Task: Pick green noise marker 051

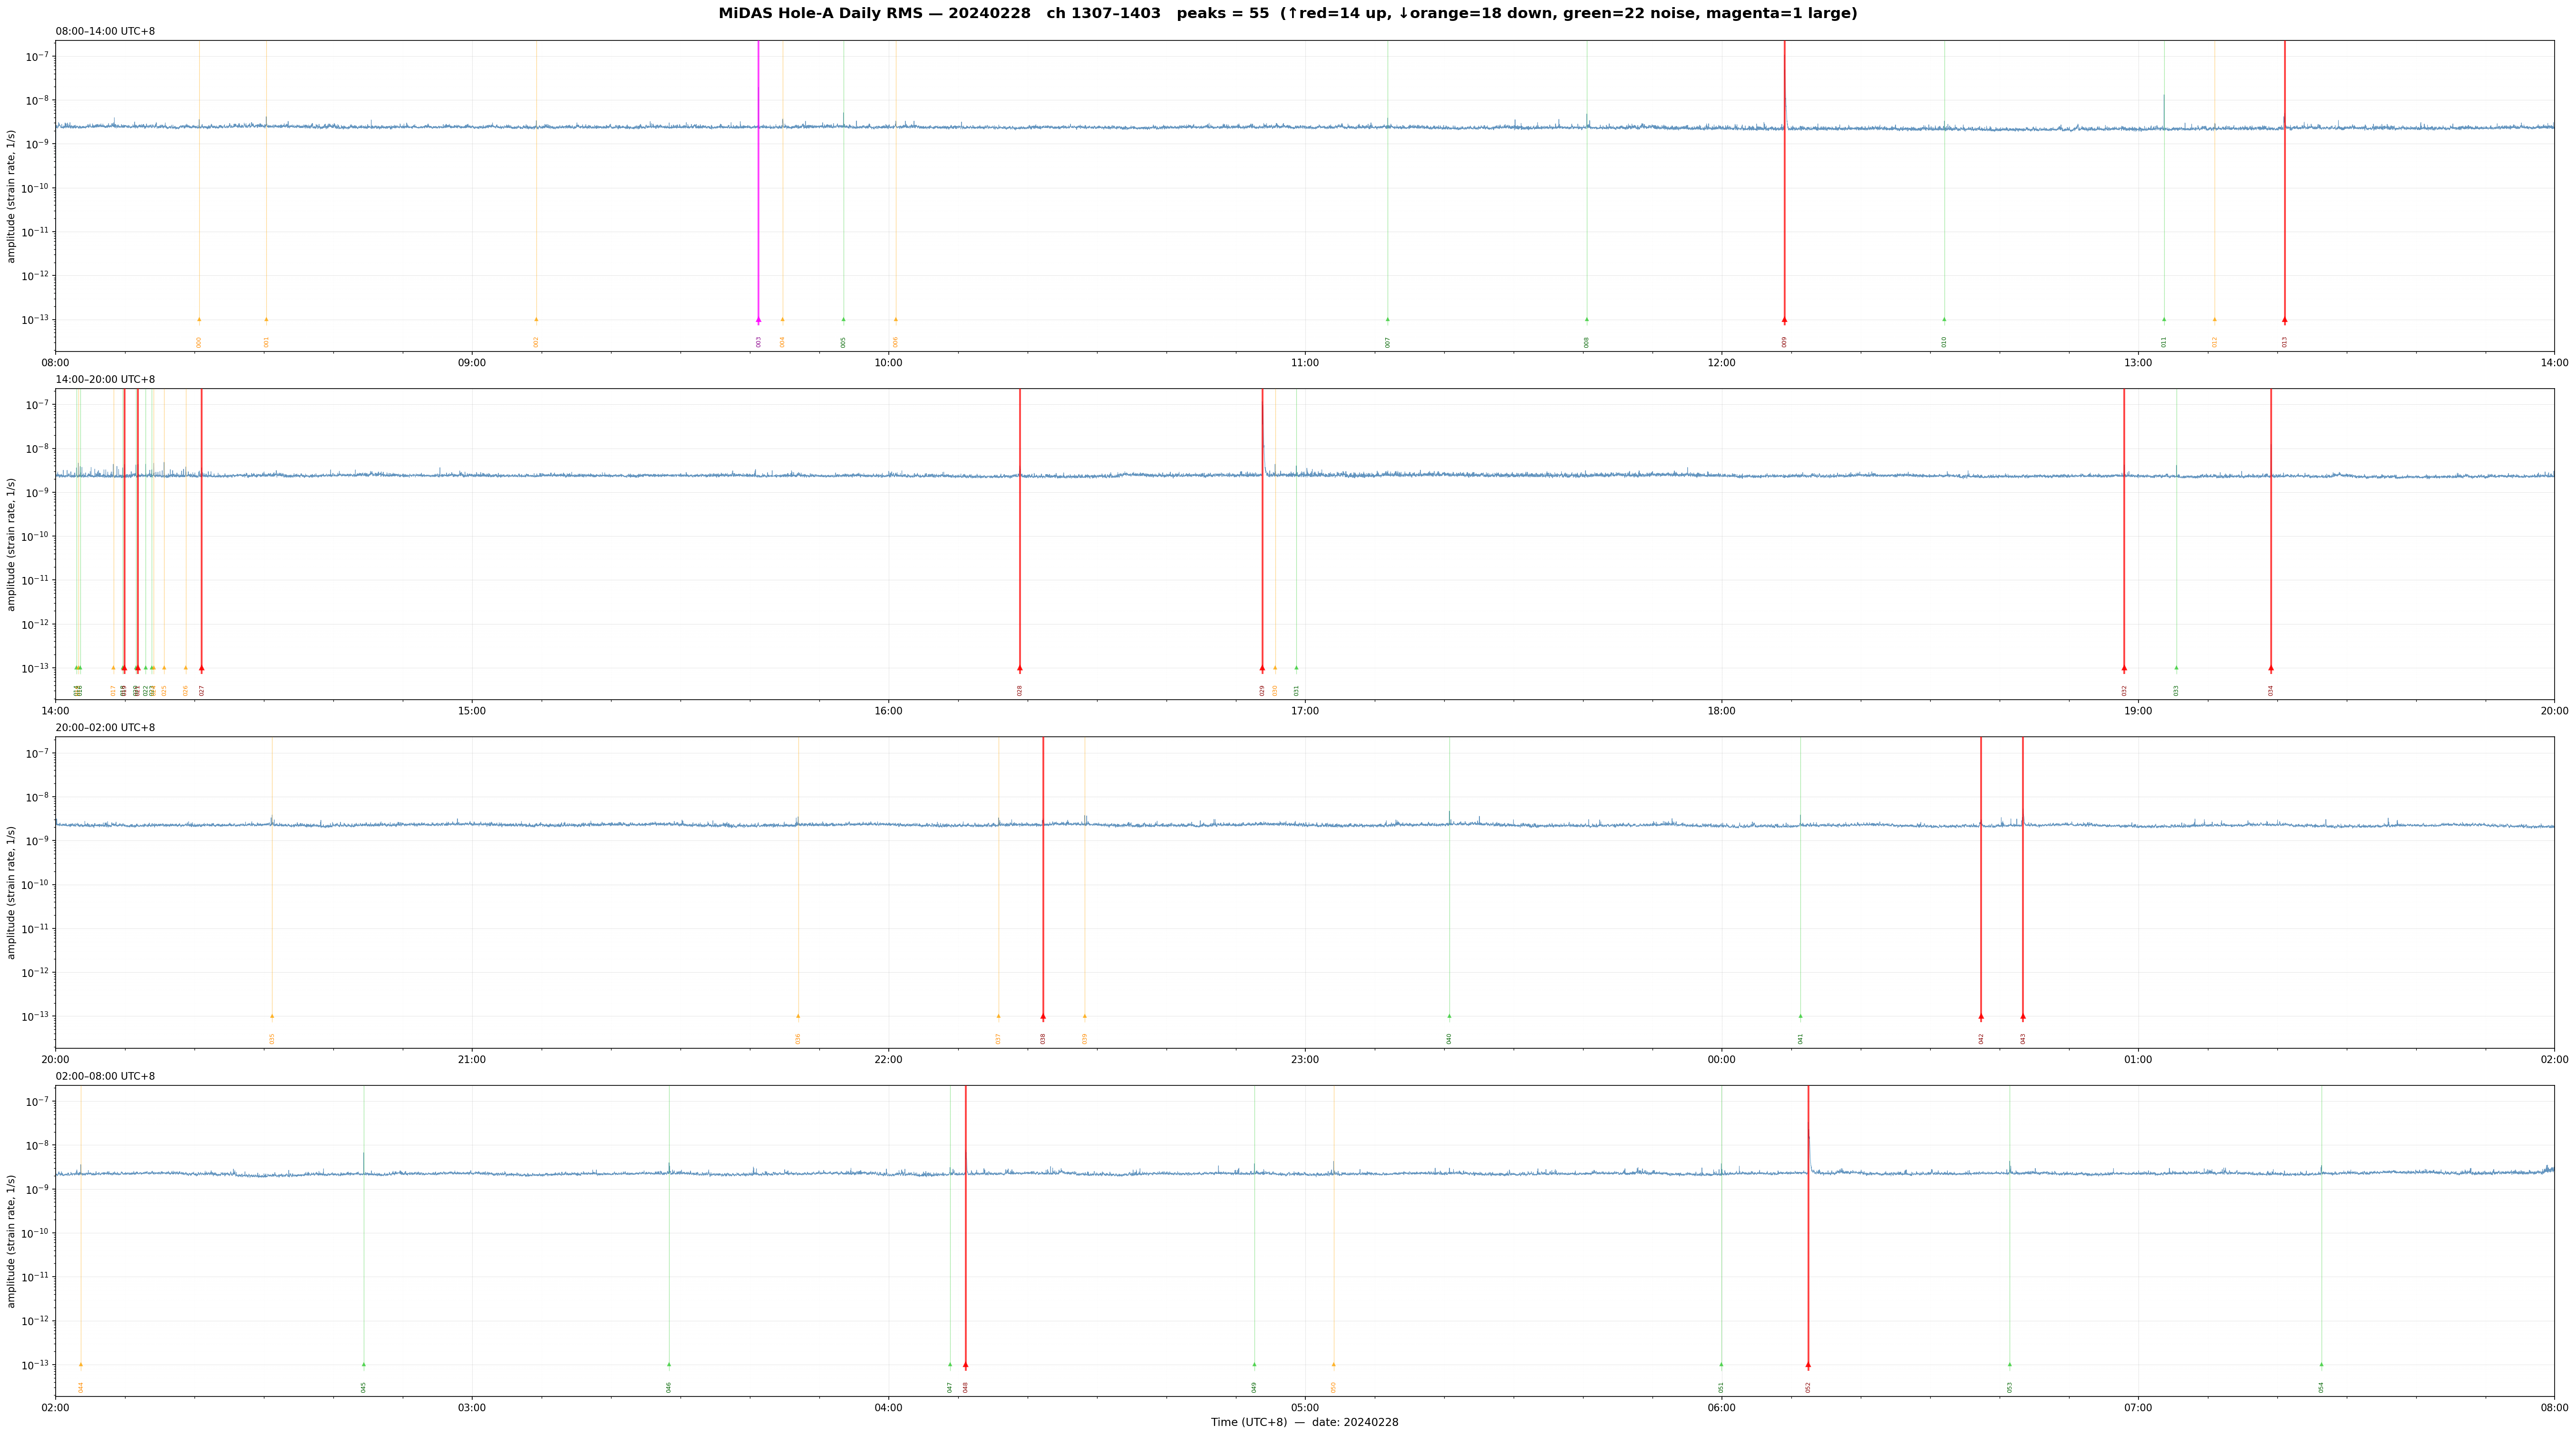Action: pos(1721,1364)
